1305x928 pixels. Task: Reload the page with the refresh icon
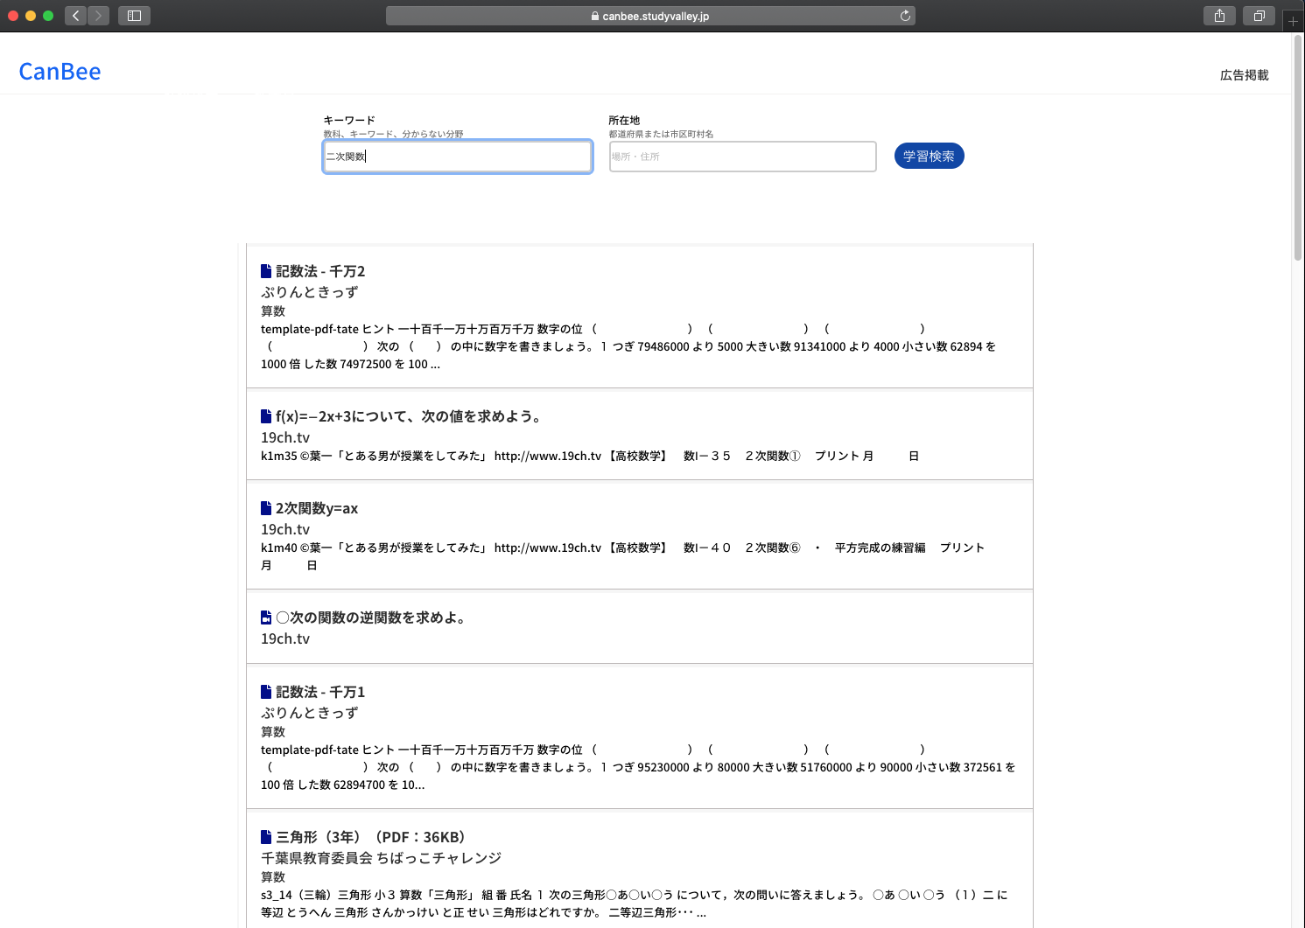tap(905, 16)
